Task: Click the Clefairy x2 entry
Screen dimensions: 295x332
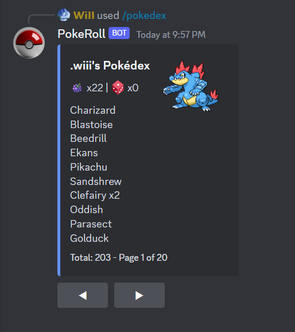Action: [x=95, y=195]
